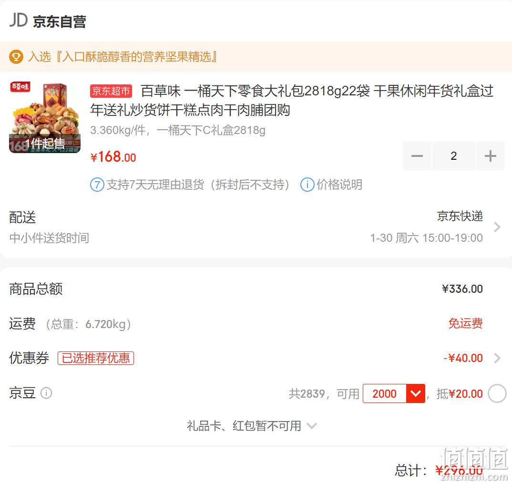
Task: Expand coupon list via -¥40.00 chevron
Action: 497,358
